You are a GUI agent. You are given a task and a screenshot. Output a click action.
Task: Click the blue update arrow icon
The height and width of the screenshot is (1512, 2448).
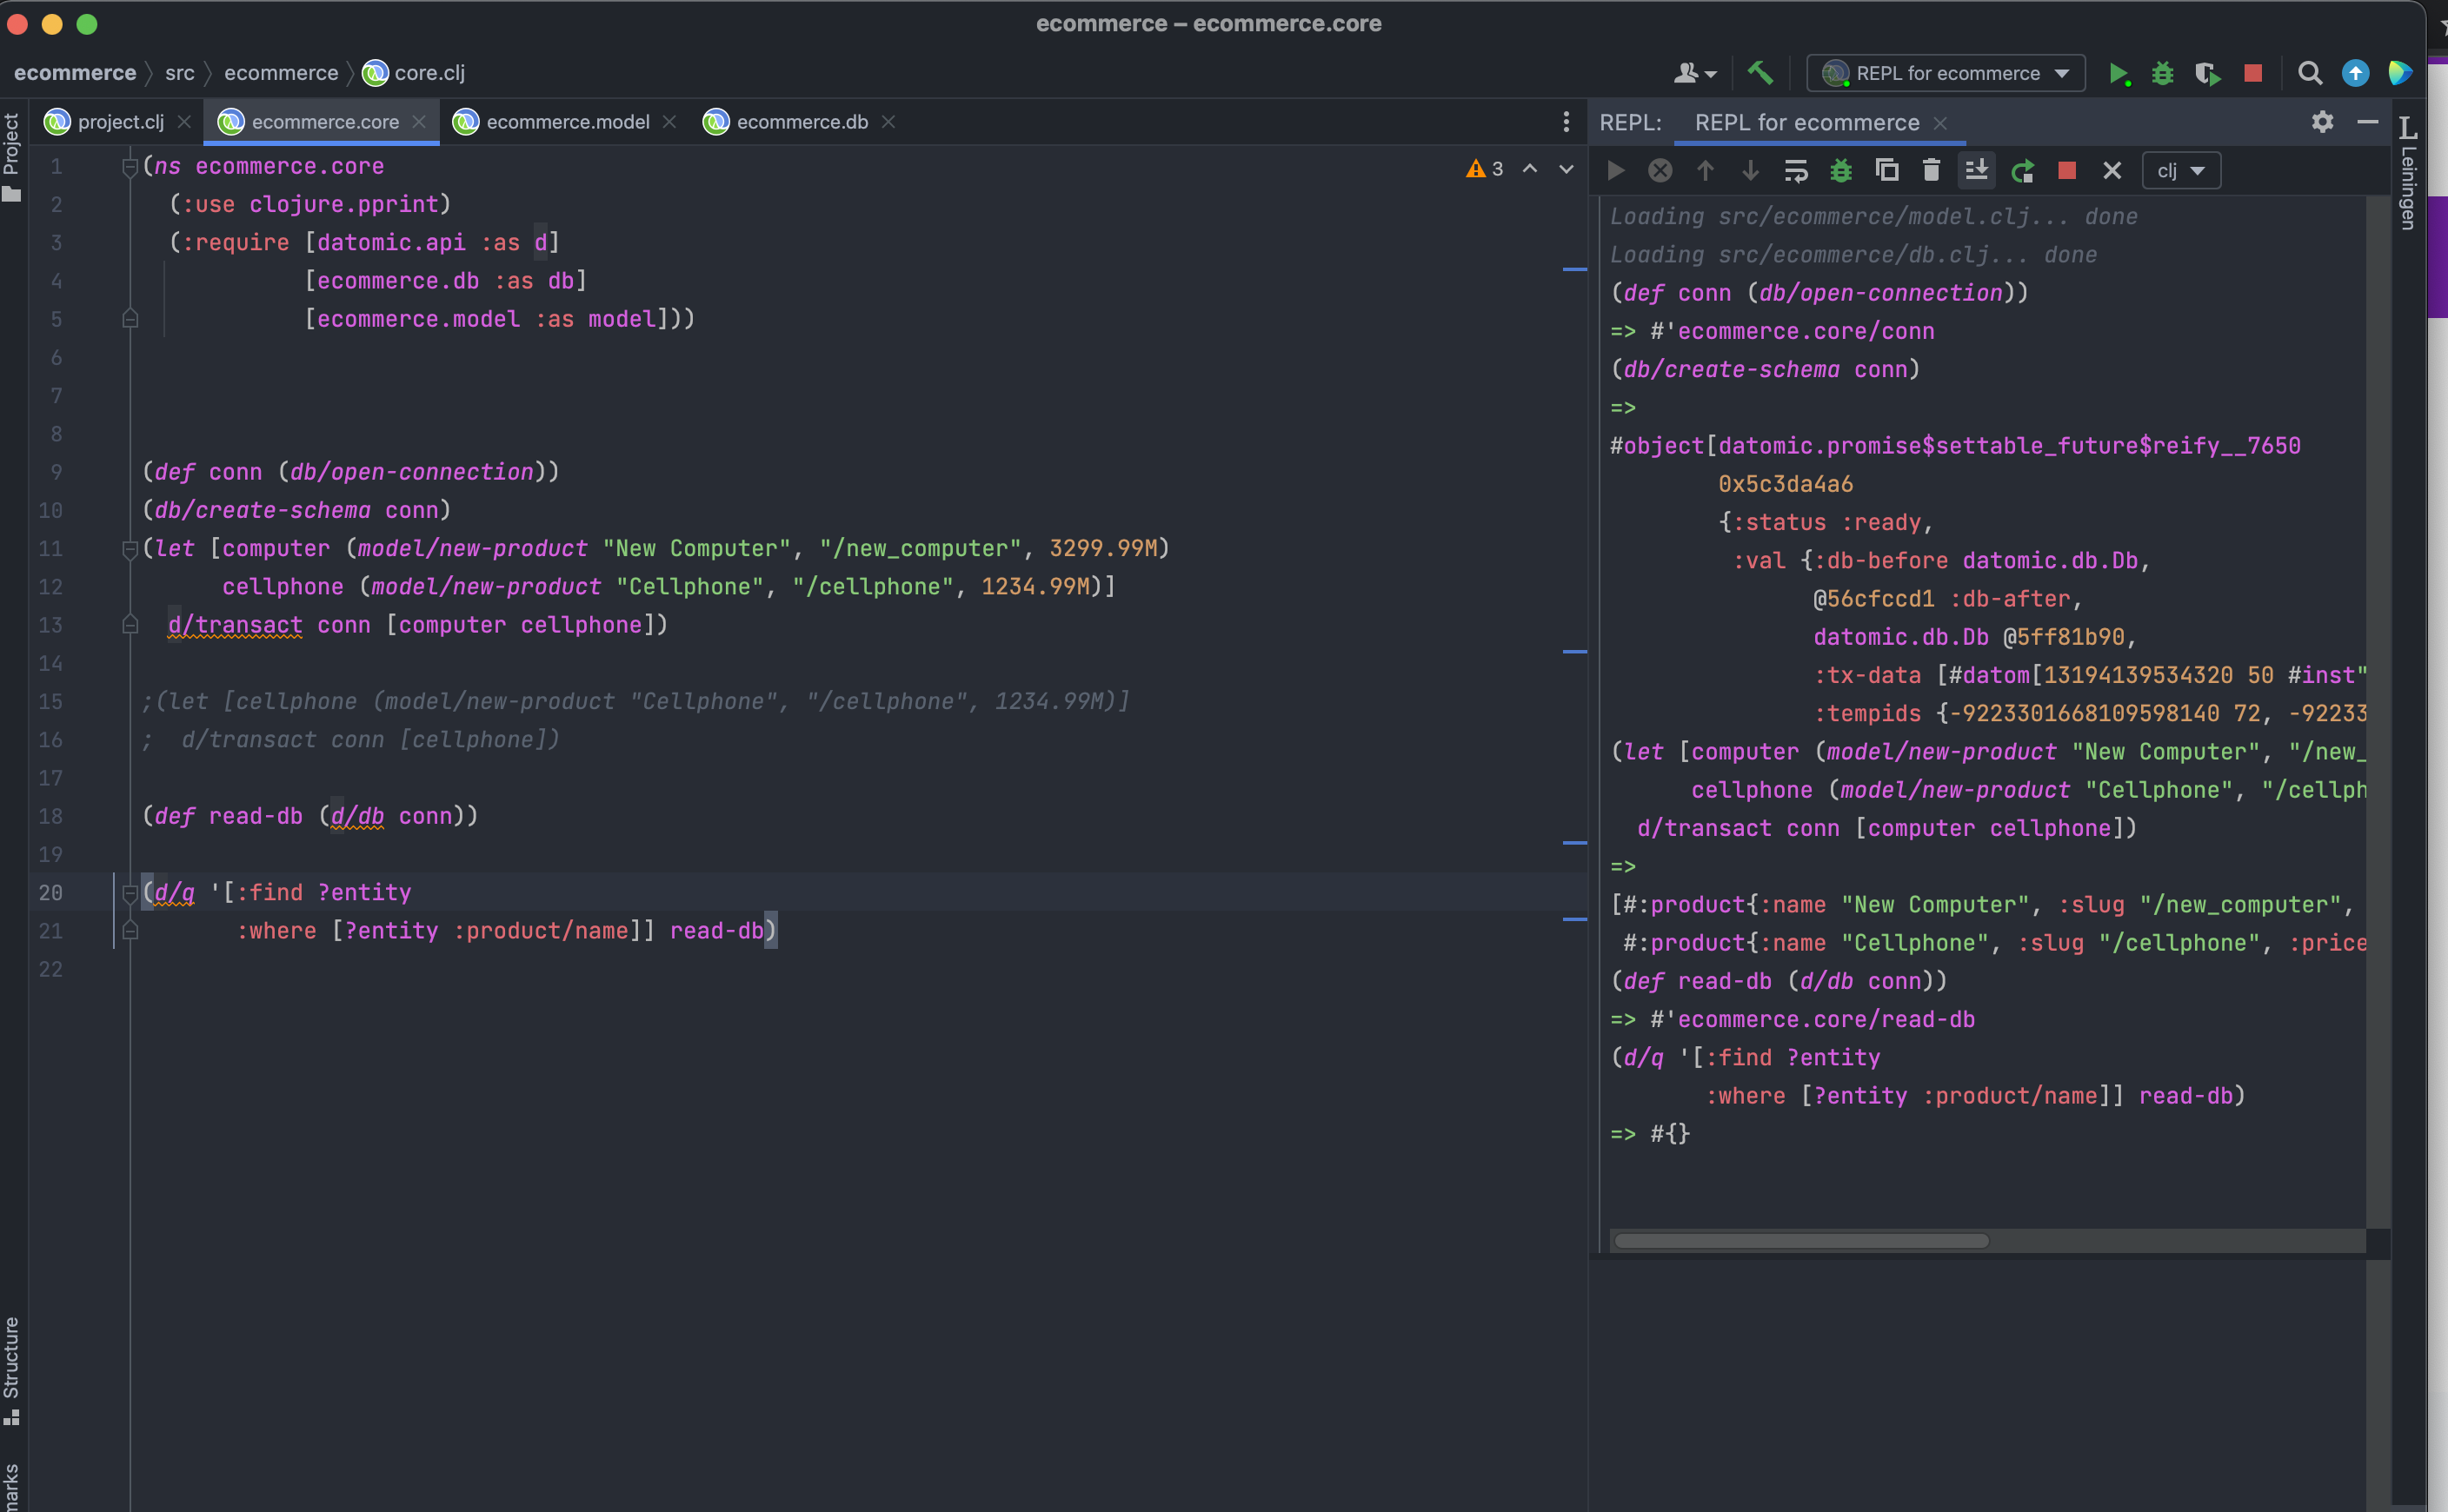pos(2355,73)
